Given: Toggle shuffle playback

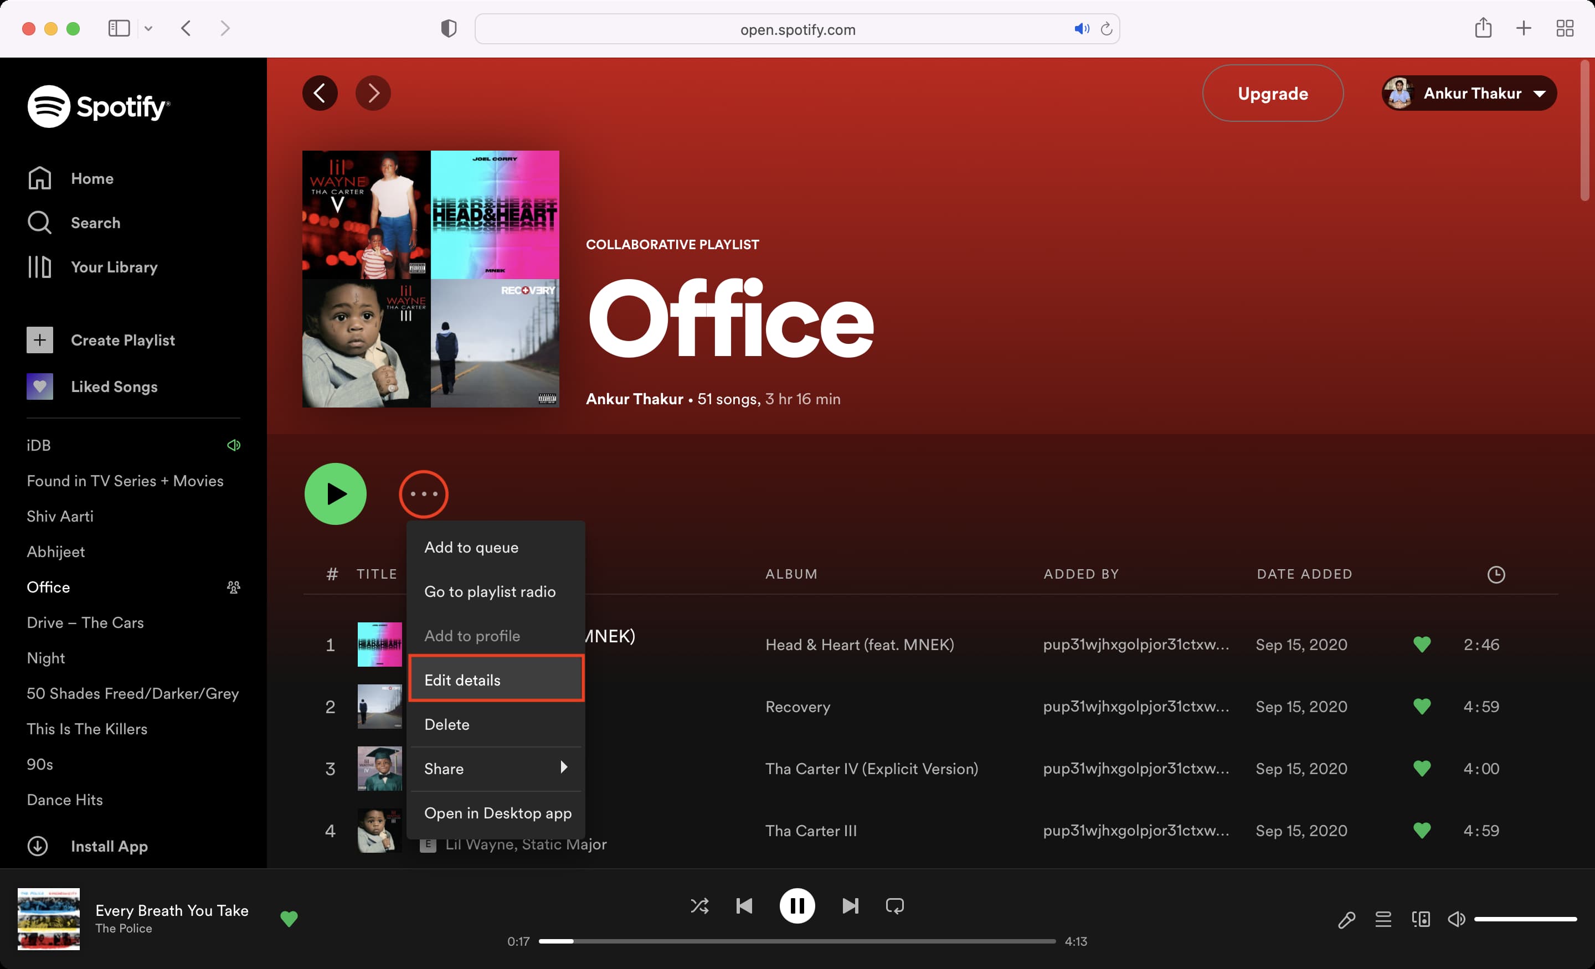Looking at the screenshot, I should [x=700, y=905].
